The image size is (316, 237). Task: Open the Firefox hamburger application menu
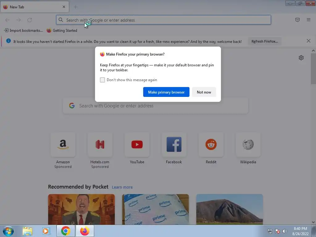point(309,20)
